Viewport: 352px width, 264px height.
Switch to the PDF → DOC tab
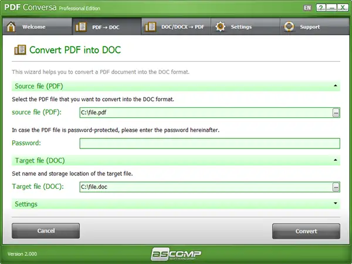pos(107,27)
